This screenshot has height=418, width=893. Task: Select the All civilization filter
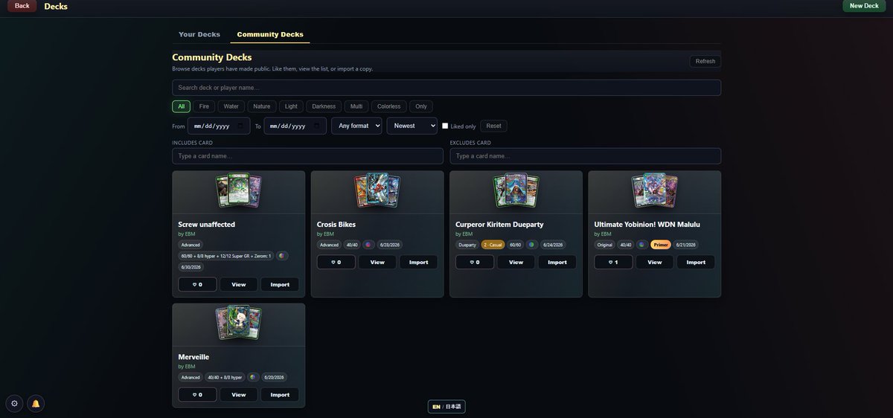181,106
